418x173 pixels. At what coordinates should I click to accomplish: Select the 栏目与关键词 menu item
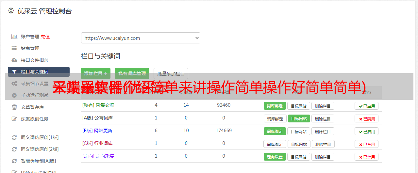[39, 72]
